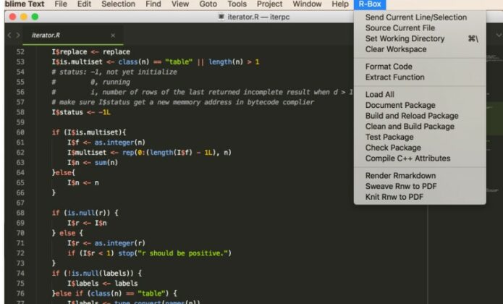Click the stop("r should be positive.") call

(x=175, y=253)
